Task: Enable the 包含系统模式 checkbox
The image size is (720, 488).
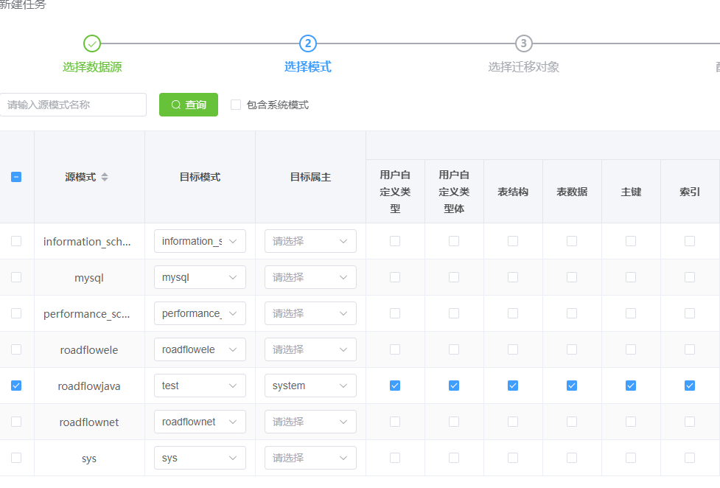Action: click(x=236, y=105)
